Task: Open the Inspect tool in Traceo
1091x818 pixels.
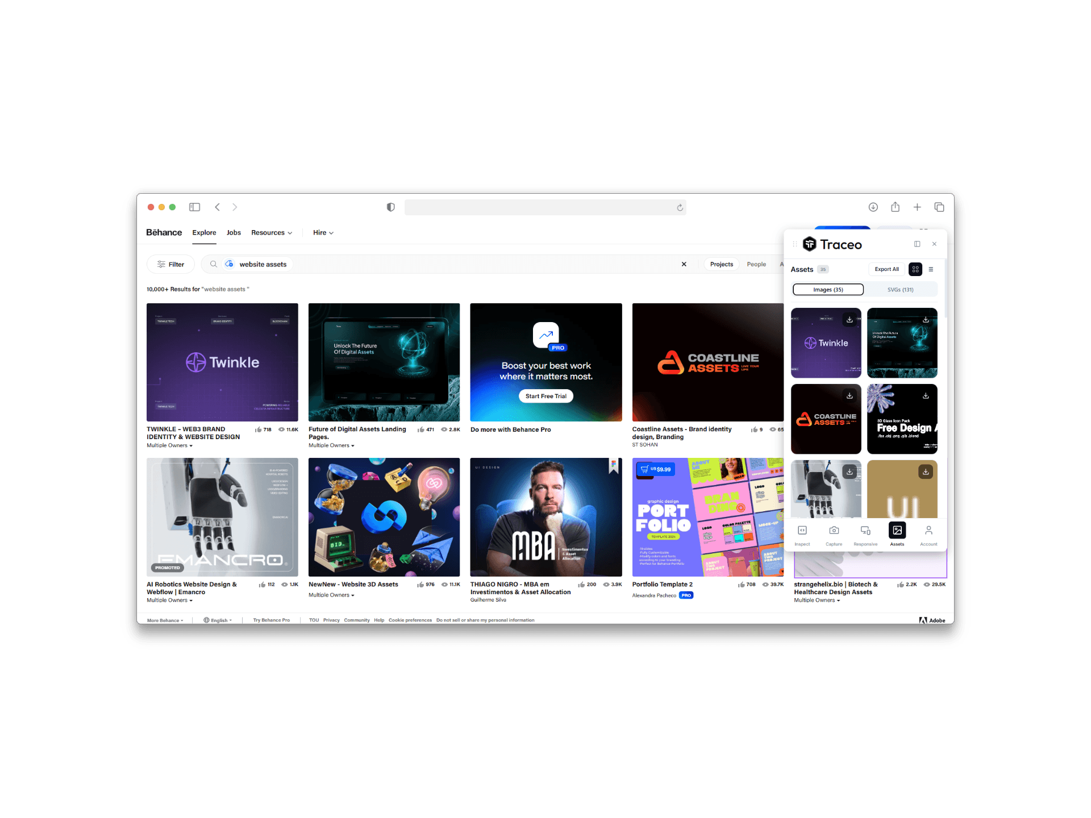Action: coord(802,535)
